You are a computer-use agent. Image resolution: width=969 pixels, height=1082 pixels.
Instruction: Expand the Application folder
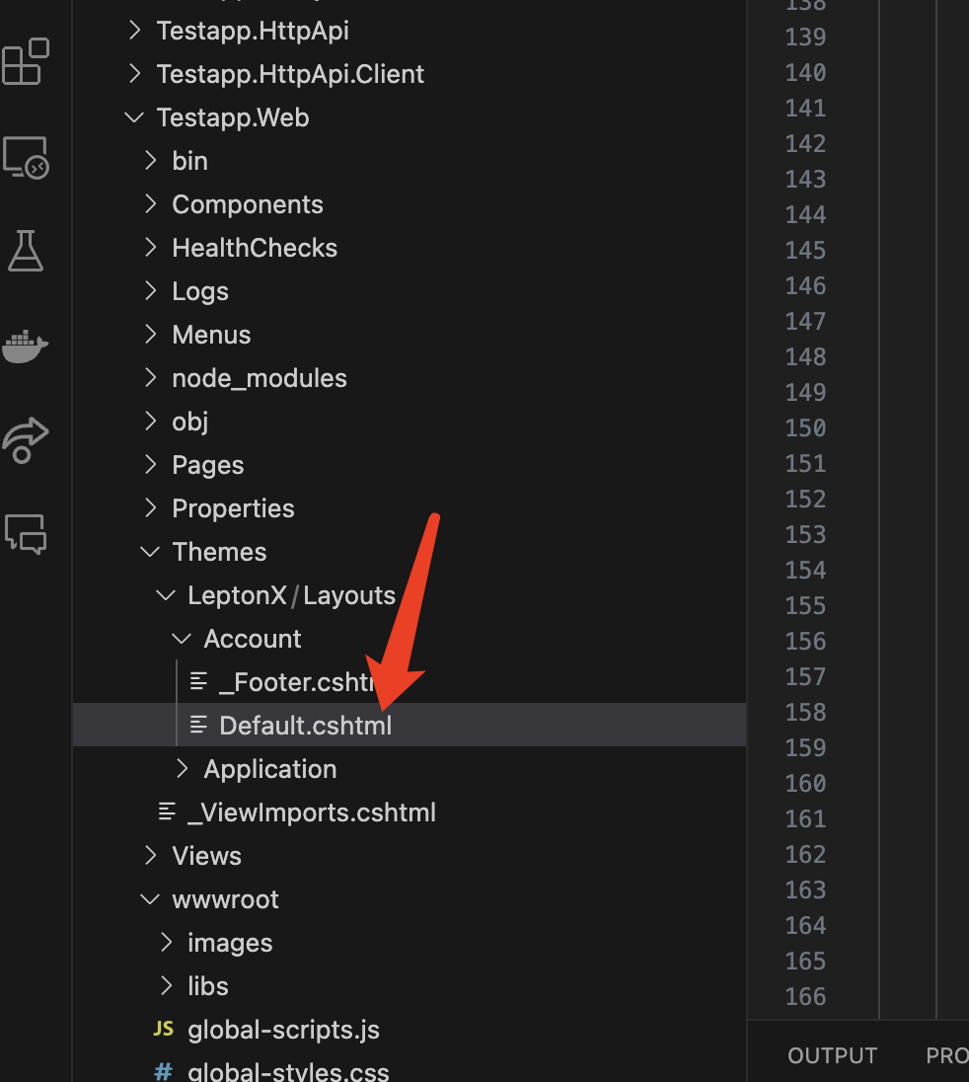click(x=269, y=769)
